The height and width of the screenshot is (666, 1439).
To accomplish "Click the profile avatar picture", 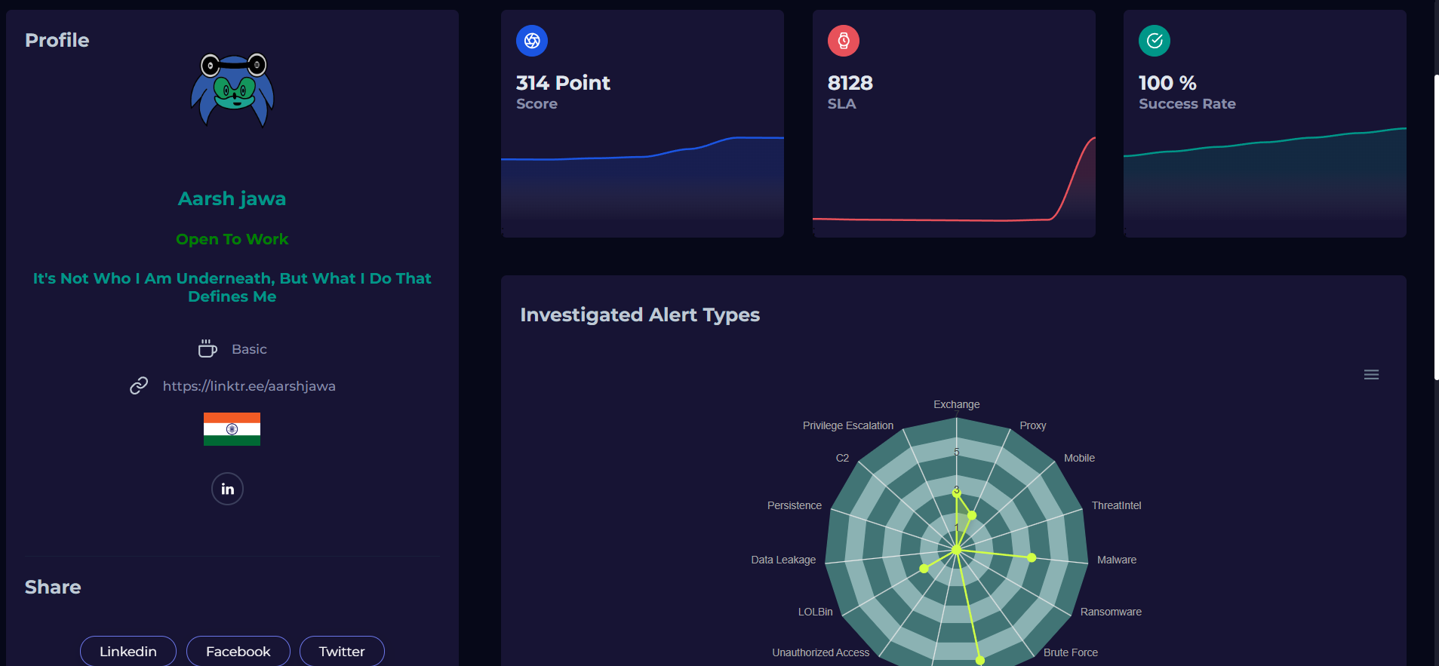I will [x=232, y=91].
